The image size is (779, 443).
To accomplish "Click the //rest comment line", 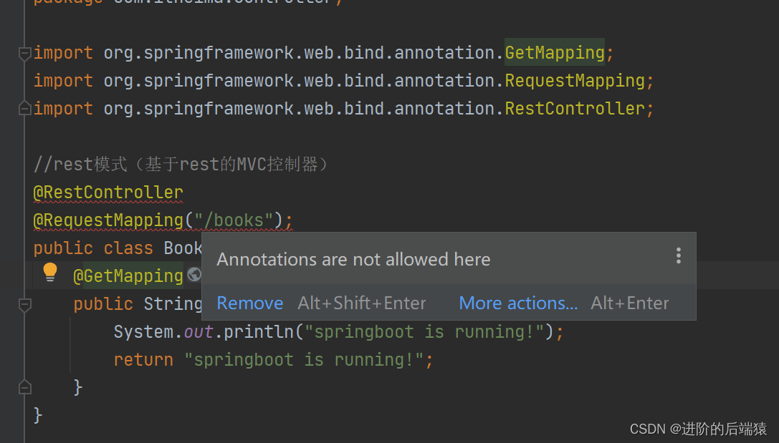I will (181, 164).
